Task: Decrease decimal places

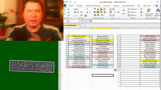Action: (113, 15)
